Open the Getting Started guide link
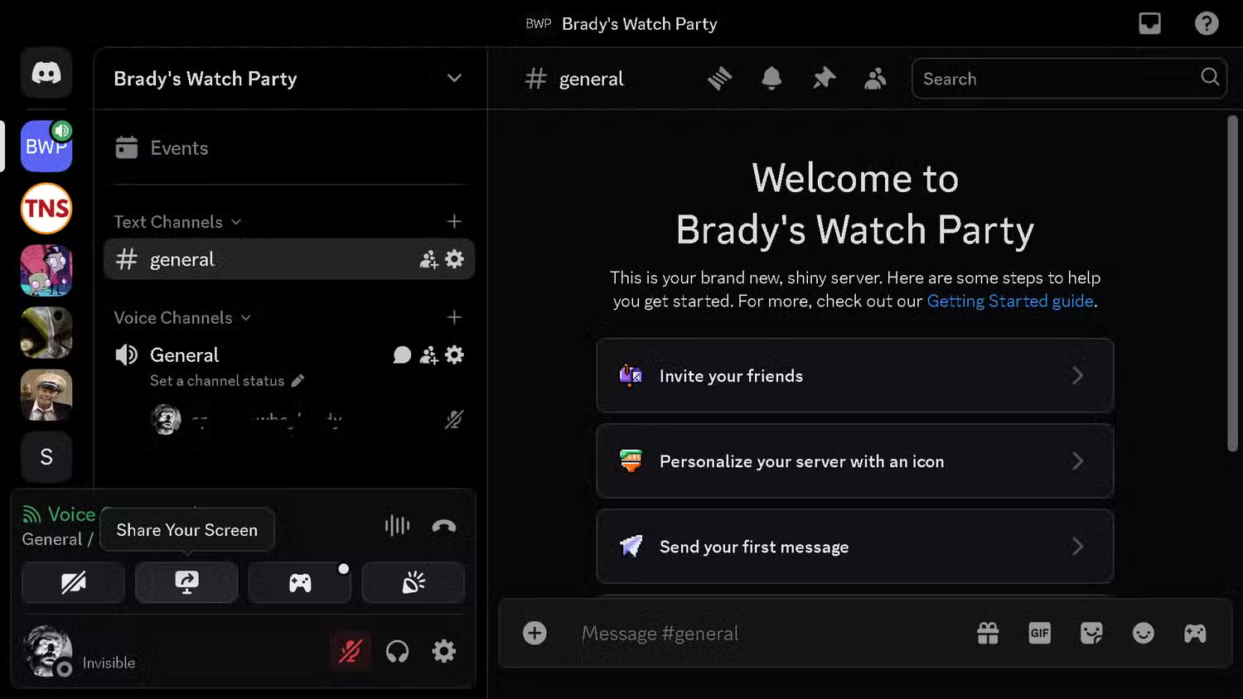The width and height of the screenshot is (1243, 699). tap(1010, 301)
